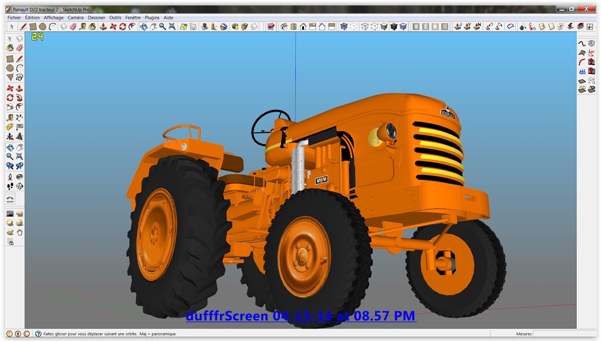Click the Zoom Extents icon in top toolbar

coord(172,26)
